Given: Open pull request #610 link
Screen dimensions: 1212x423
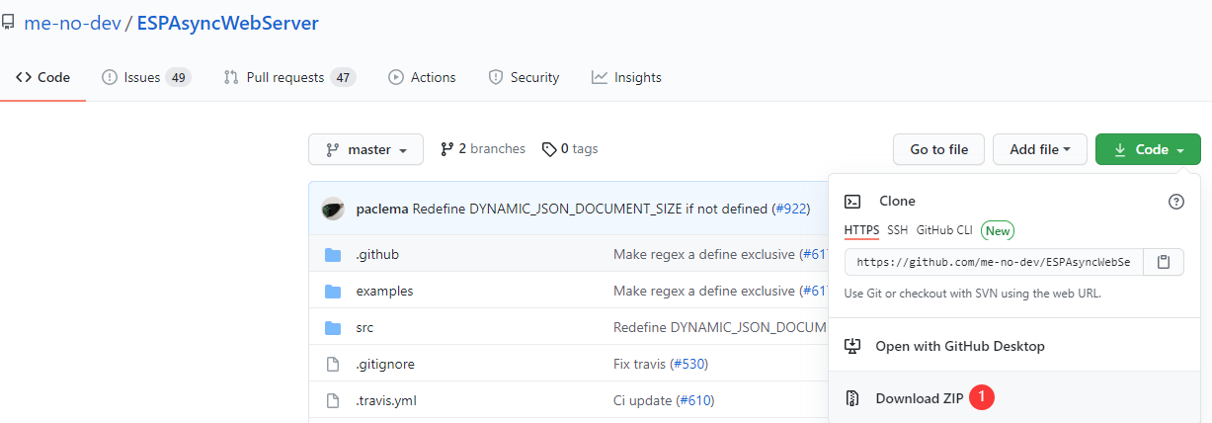Looking at the screenshot, I should tap(695, 400).
